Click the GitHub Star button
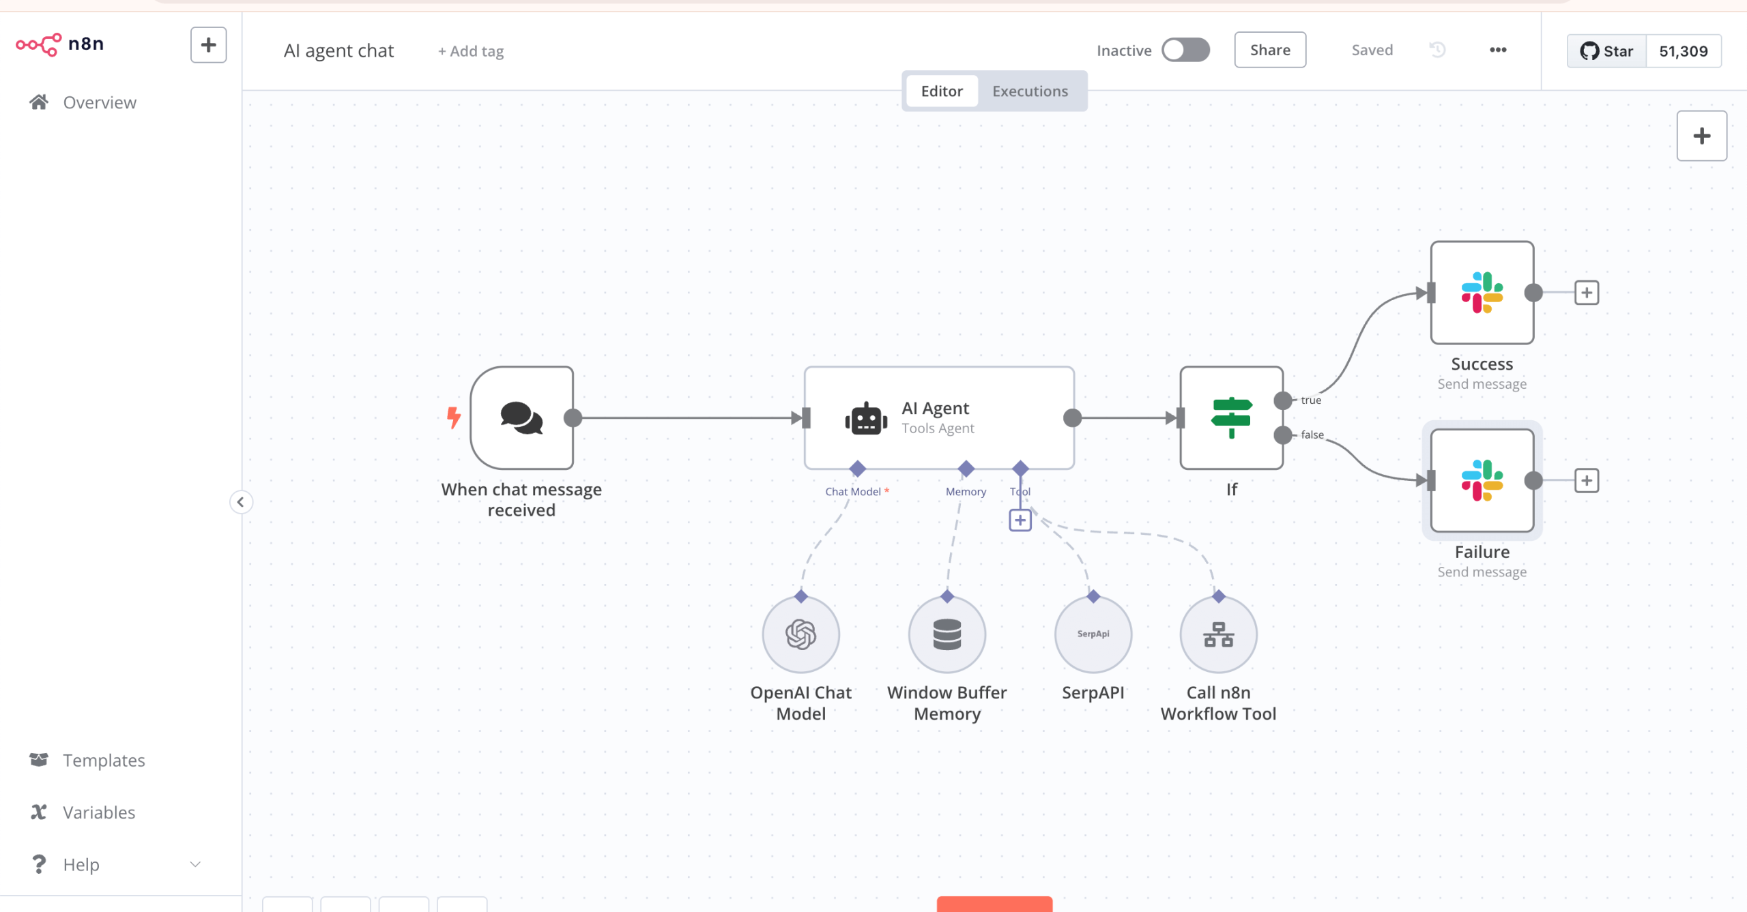 coord(1607,51)
